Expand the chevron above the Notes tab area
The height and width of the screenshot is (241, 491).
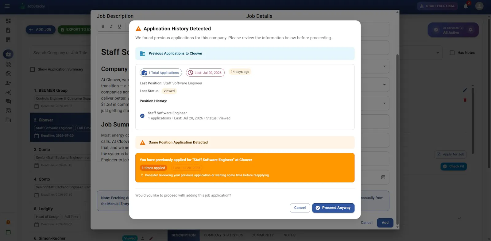tap(459, 219)
